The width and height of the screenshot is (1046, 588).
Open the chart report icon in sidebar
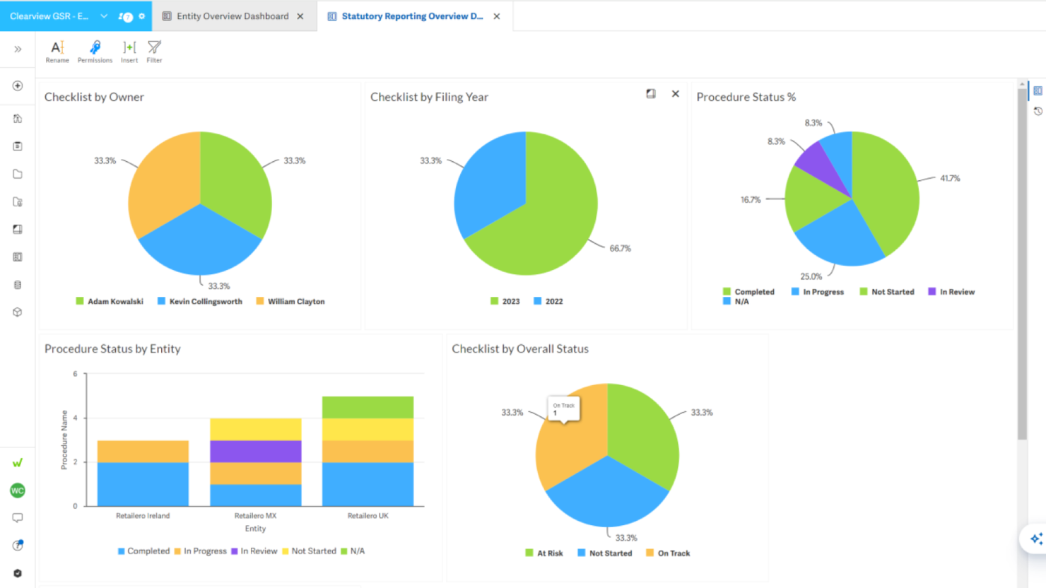[18, 229]
